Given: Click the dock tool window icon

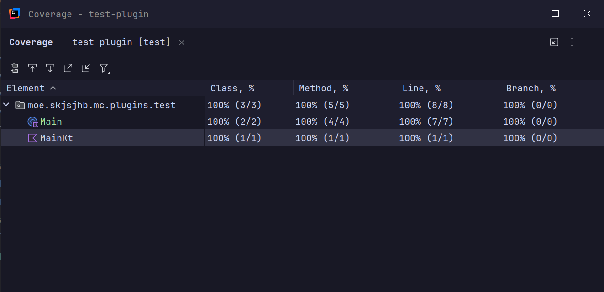Looking at the screenshot, I should (554, 42).
